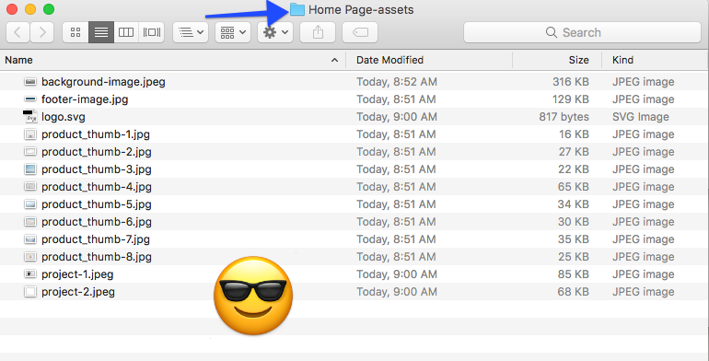Click the product_thumb-8.jpg file name
Viewport: 709px width, 361px height.
[97, 257]
